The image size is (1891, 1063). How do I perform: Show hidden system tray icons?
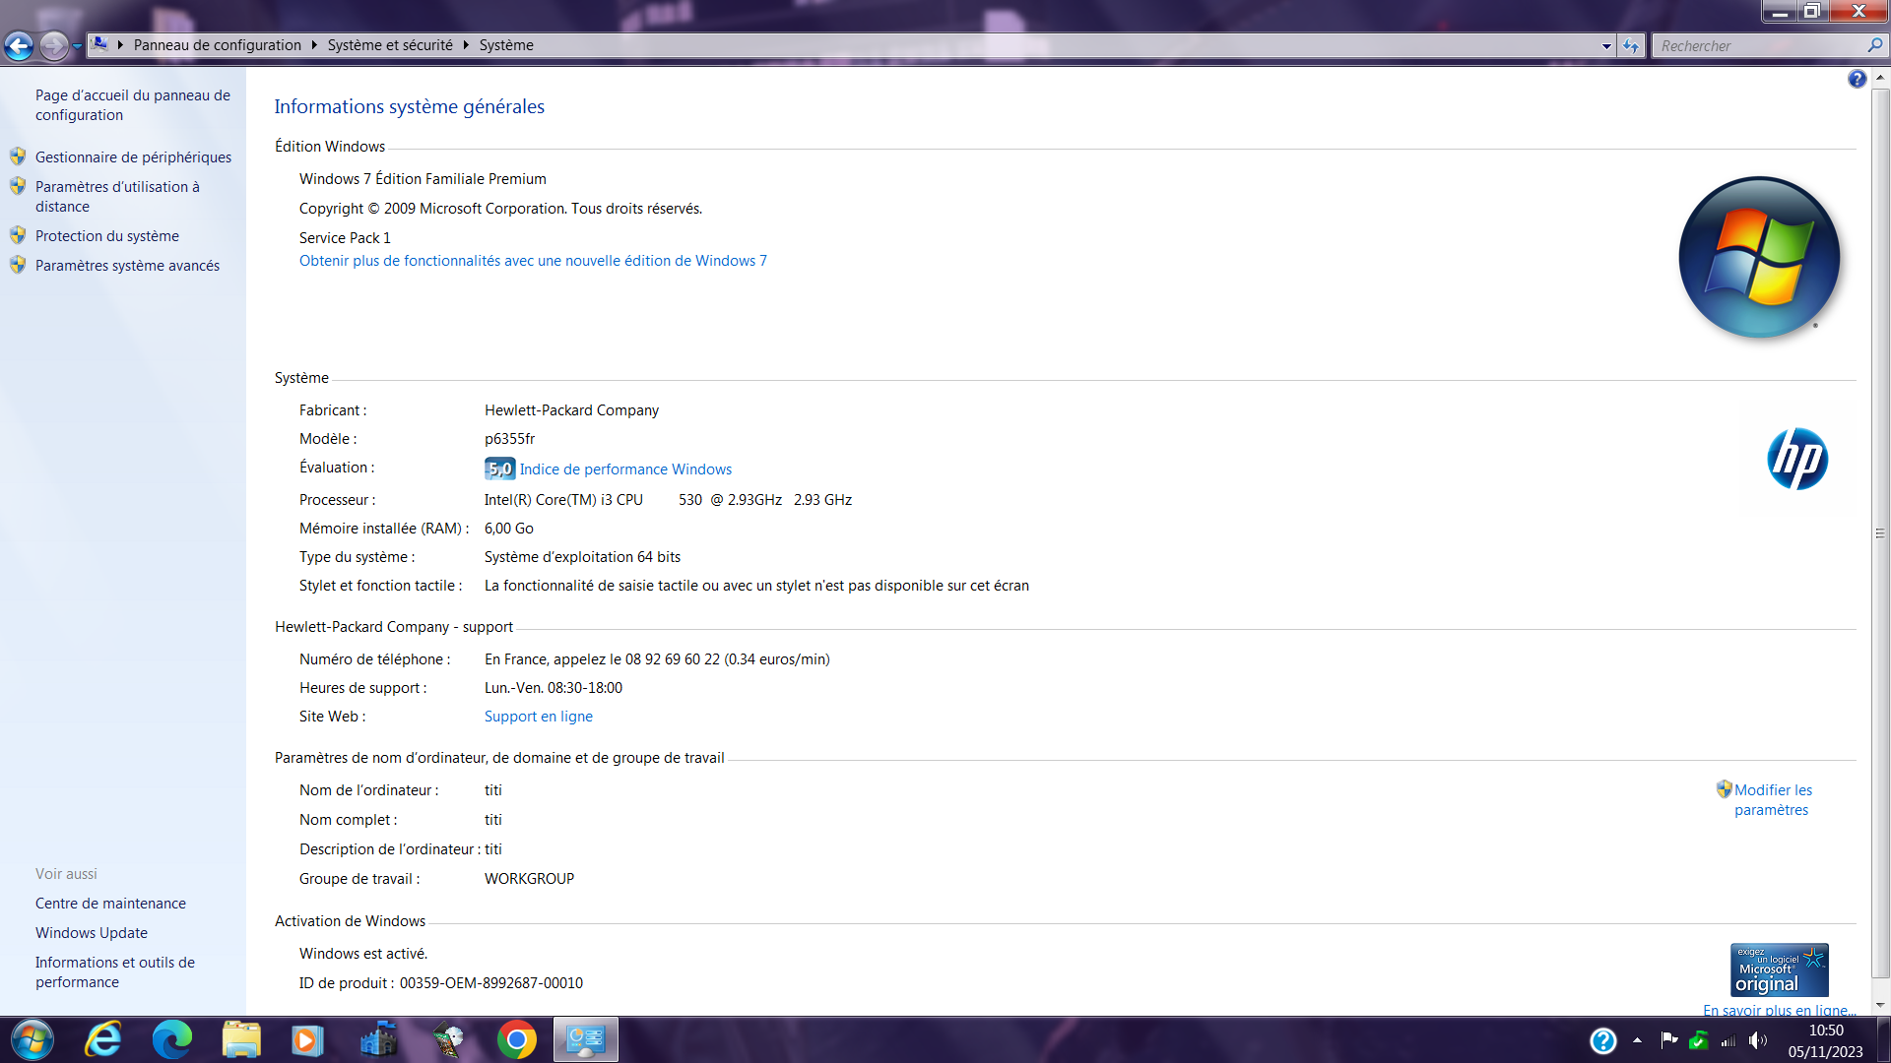point(1637,1040)
